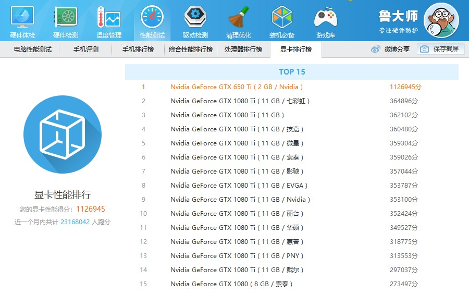
Task: Select the 显卡排行榜 tab
Action: coord(296,50)
